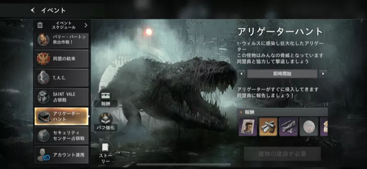Screen dimensions: 367x169
Task: Open the イベントスケジュール clipboard icon
Action: coord(40,25)
